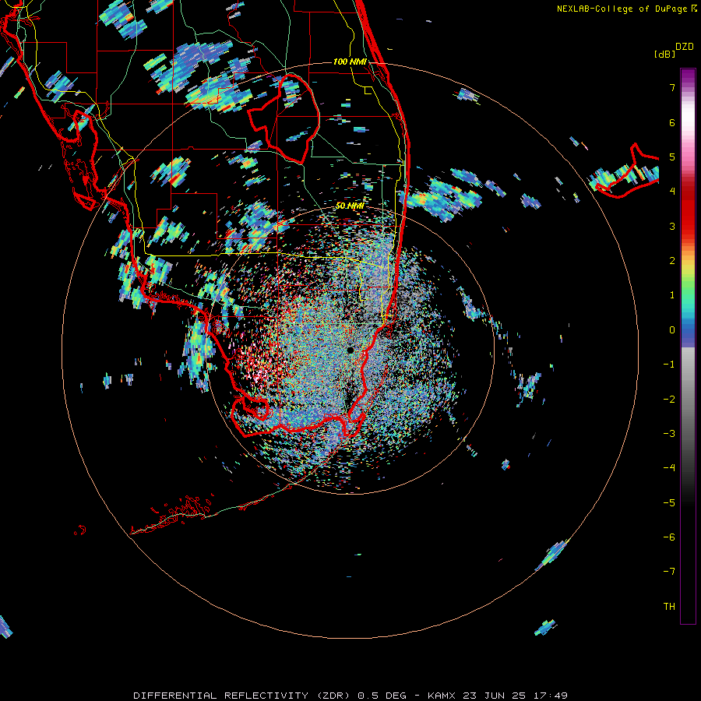Click the -6 value on the color scale
701x701 pixels.
(x=669, y=537)
